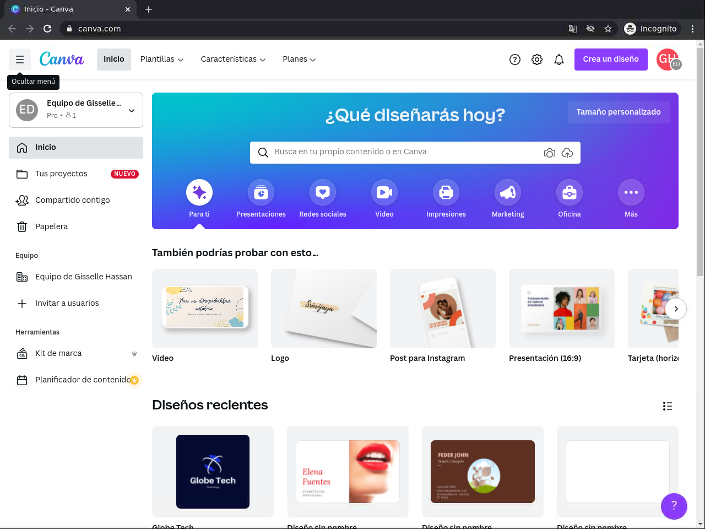The height and width of the screenshot is (529, 705).
Task: Click Invitar a usuarios
Action: [76, 304]
